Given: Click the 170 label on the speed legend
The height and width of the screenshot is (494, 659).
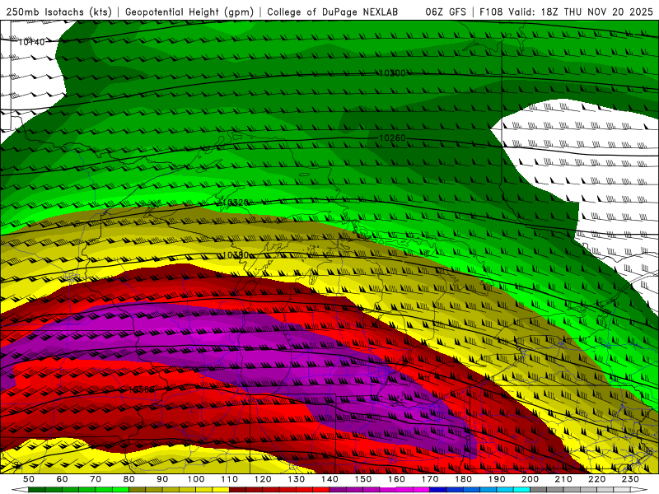Looking at the screenshot, I should pos(430,479).
